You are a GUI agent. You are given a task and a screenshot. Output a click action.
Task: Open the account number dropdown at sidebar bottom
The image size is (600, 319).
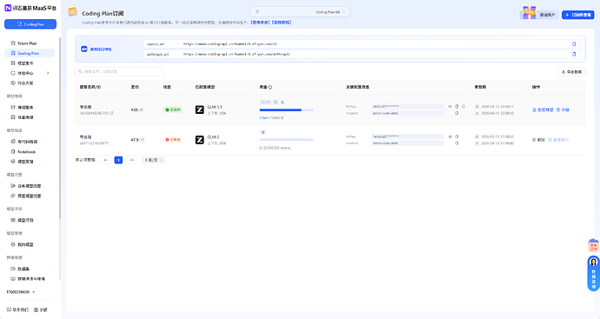point(21,292)
